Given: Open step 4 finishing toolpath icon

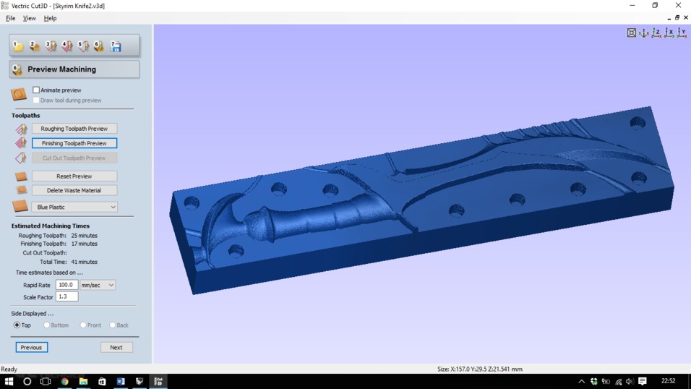Looking at the screenshot, I should pyautogui.click(x=67, y=46).
